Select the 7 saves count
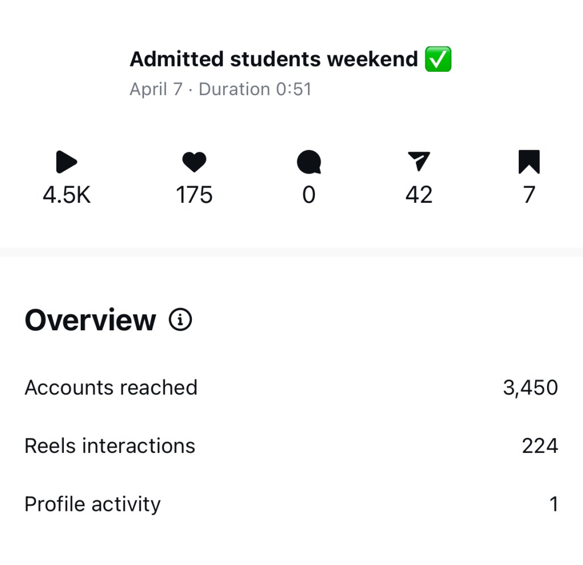Viewport: 583px width, 565px height. (x=529, y=195)
